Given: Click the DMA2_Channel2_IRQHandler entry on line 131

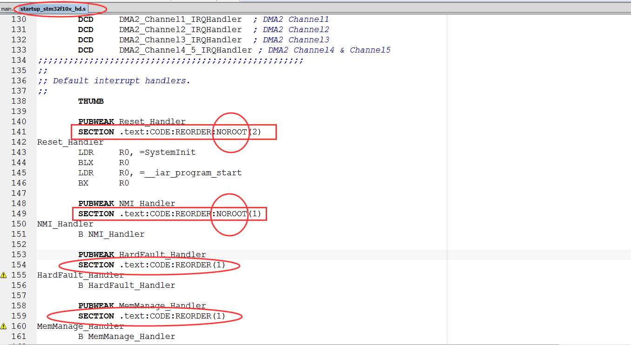Looking at the screenshot, I should click(181, 30).
